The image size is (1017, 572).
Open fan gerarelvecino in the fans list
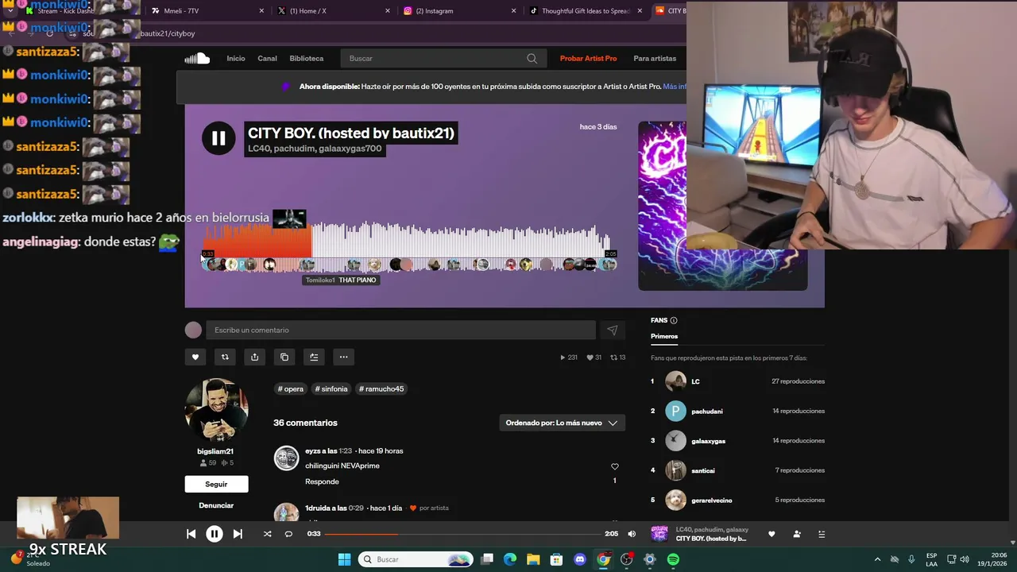[x=712, y=500]
